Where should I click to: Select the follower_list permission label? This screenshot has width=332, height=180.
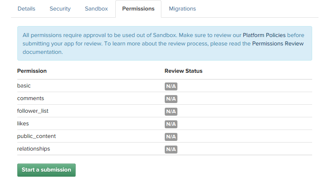tap(33, 111)
